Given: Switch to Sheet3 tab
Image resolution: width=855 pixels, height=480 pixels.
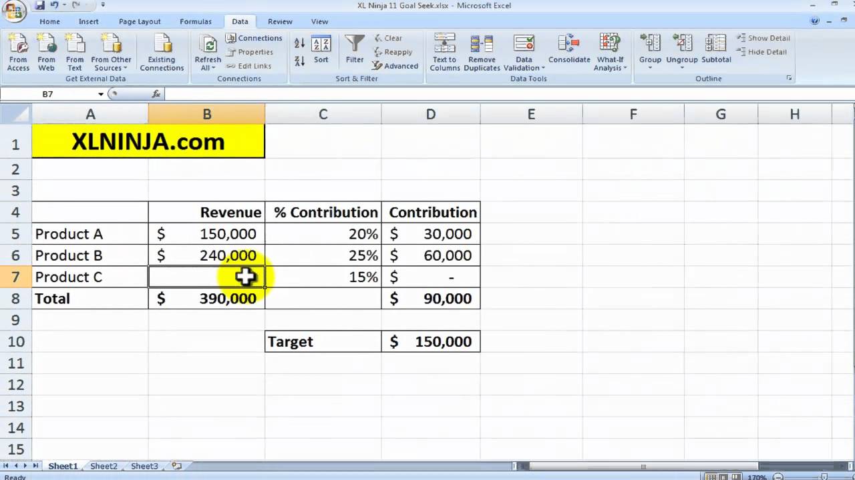Looking at the screenshot, I should point(144,466).
